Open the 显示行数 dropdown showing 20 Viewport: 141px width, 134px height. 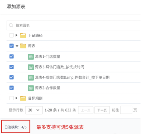tap(34, 110)
